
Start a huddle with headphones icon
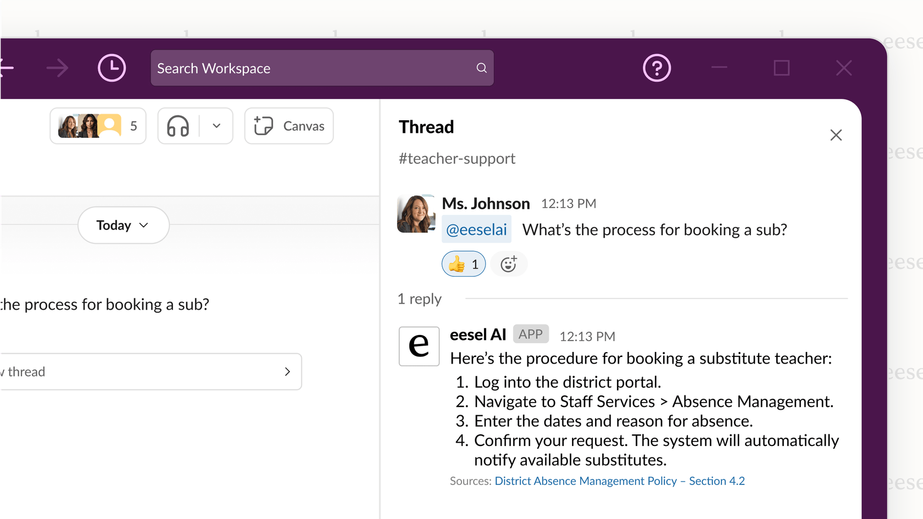pyautogui.click(x=177, y=126)
